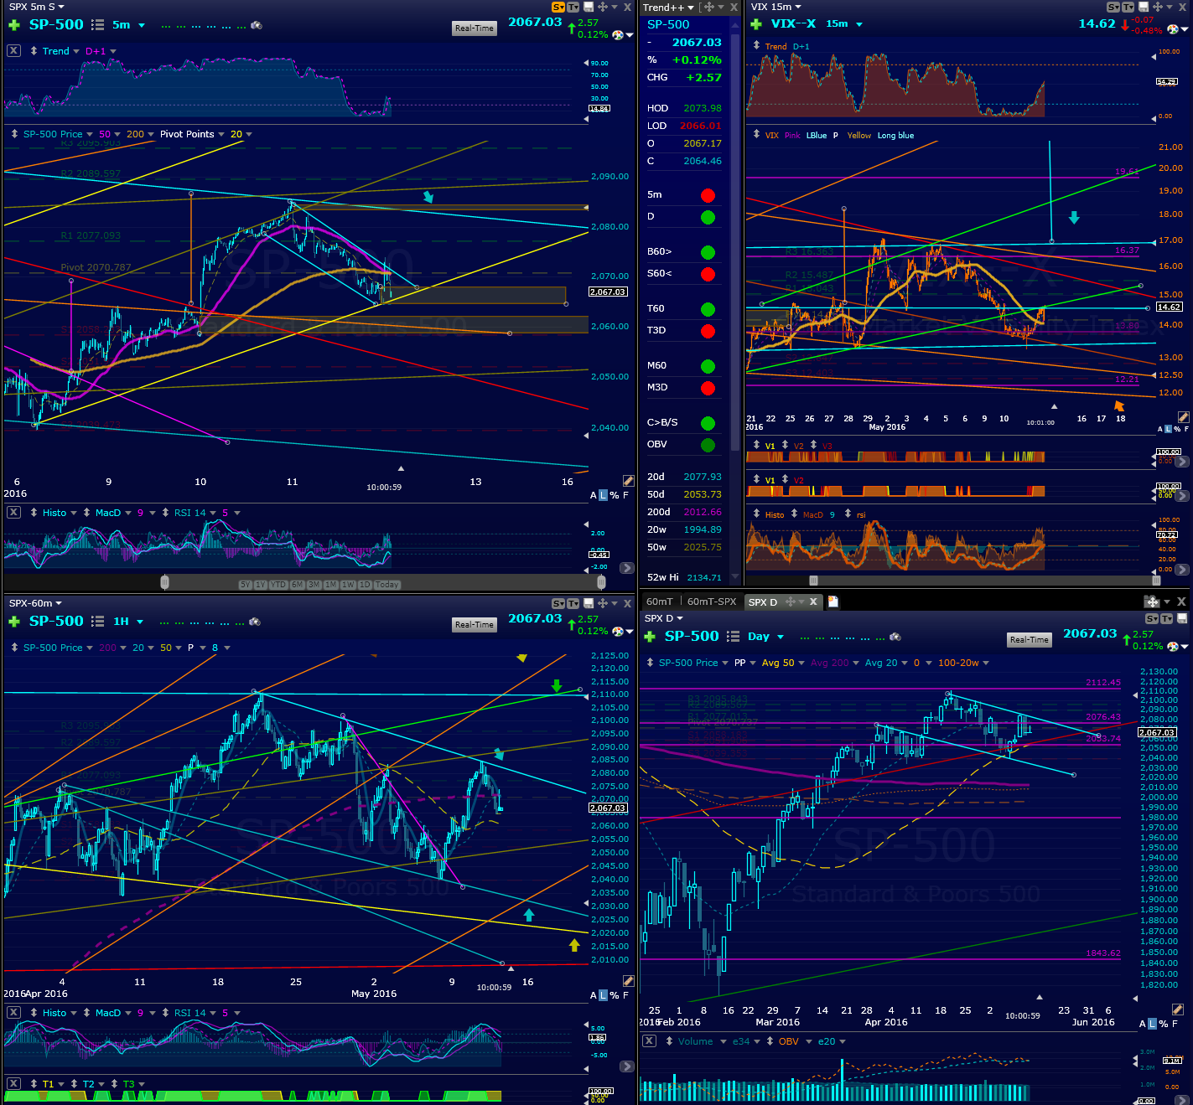This screenshot has width=1193, height=1105.
Task: Click green plus add-indicator icon in SPX 5m chart
Action: [13, 25]
